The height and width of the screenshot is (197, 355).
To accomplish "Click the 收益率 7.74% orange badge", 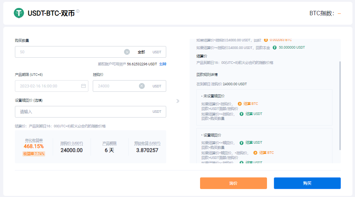I will (34, 153).
